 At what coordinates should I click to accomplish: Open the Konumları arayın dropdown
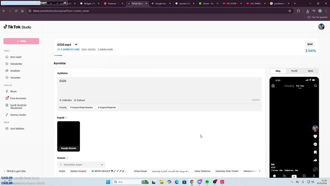81,165
